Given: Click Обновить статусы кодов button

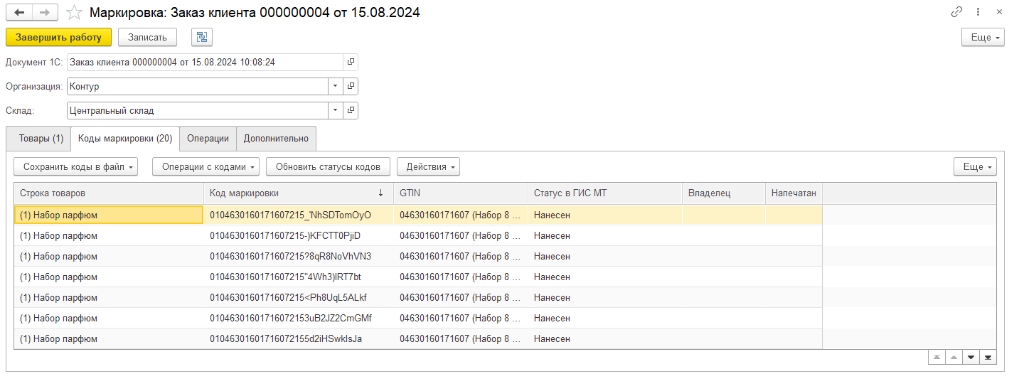Looking at the screenshot, I should click(328, 166).
